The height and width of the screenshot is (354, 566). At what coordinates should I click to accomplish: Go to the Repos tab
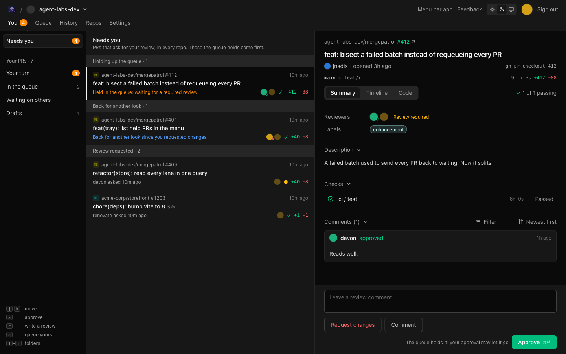(94, 23)
